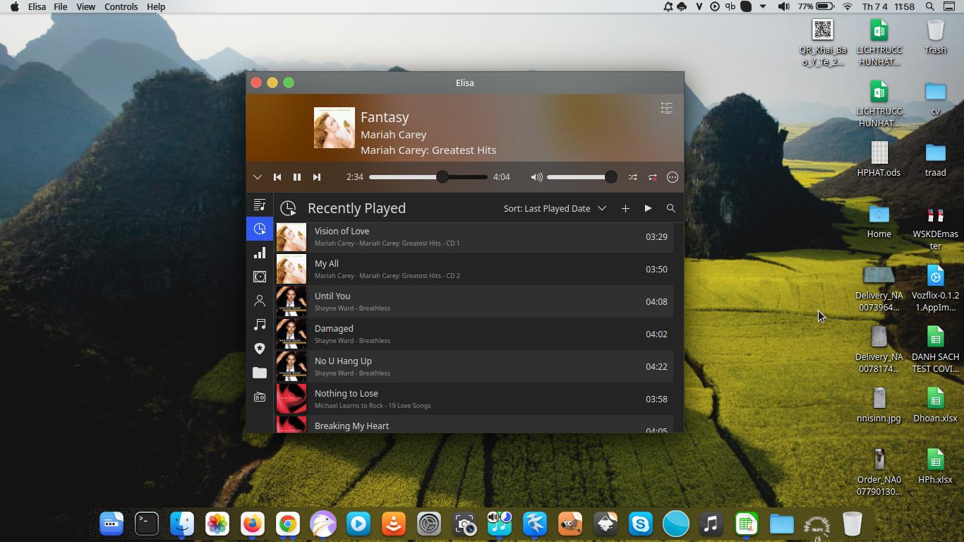Select the track My All

click(x=474, y=269)
